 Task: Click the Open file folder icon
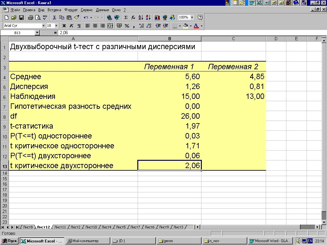(14, 18)
